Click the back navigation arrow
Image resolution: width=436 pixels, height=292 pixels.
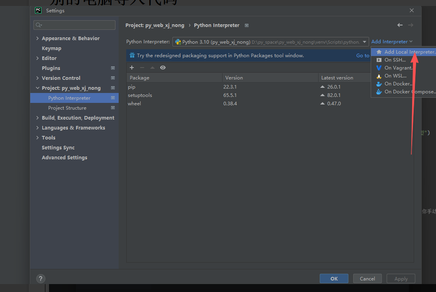coord(400,25)
